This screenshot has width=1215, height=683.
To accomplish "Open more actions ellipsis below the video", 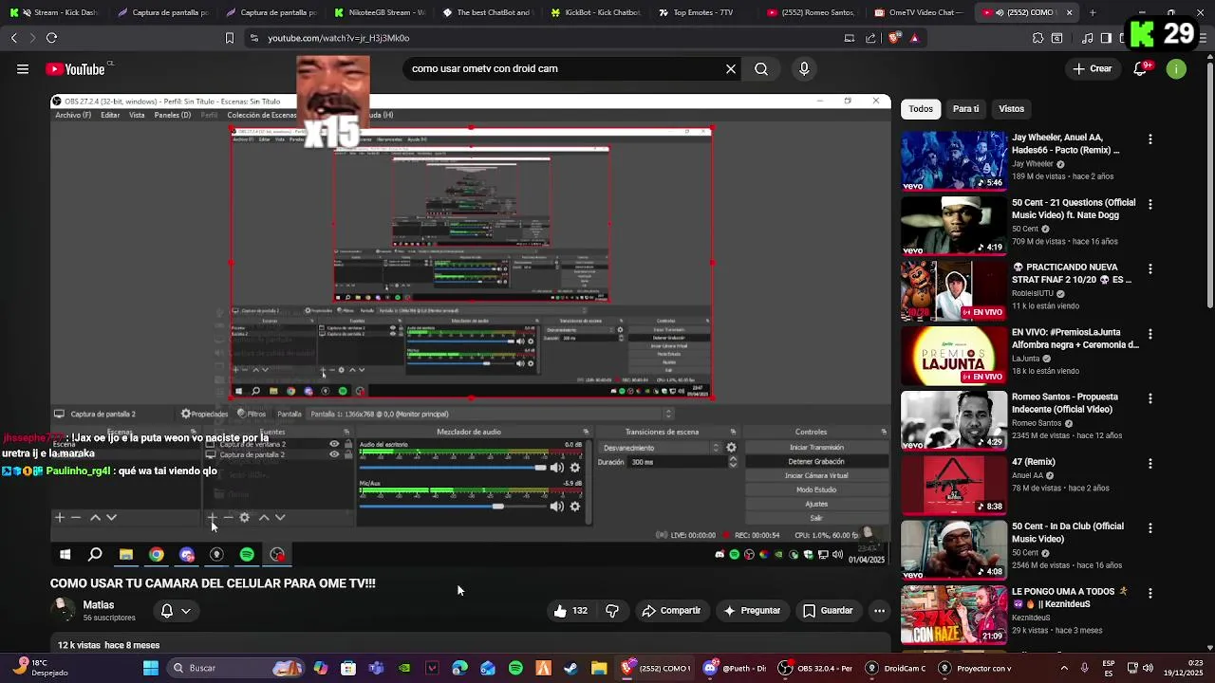I will 880,611.
